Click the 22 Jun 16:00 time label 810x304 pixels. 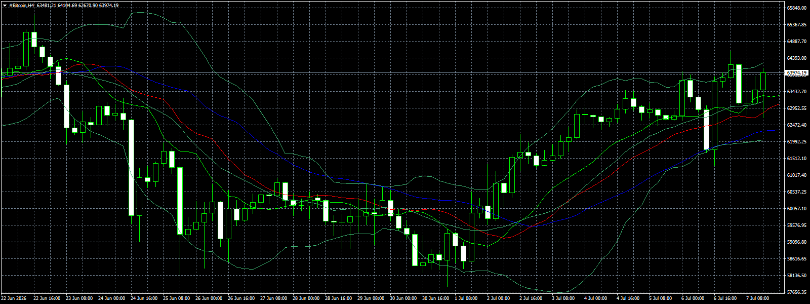47,298
